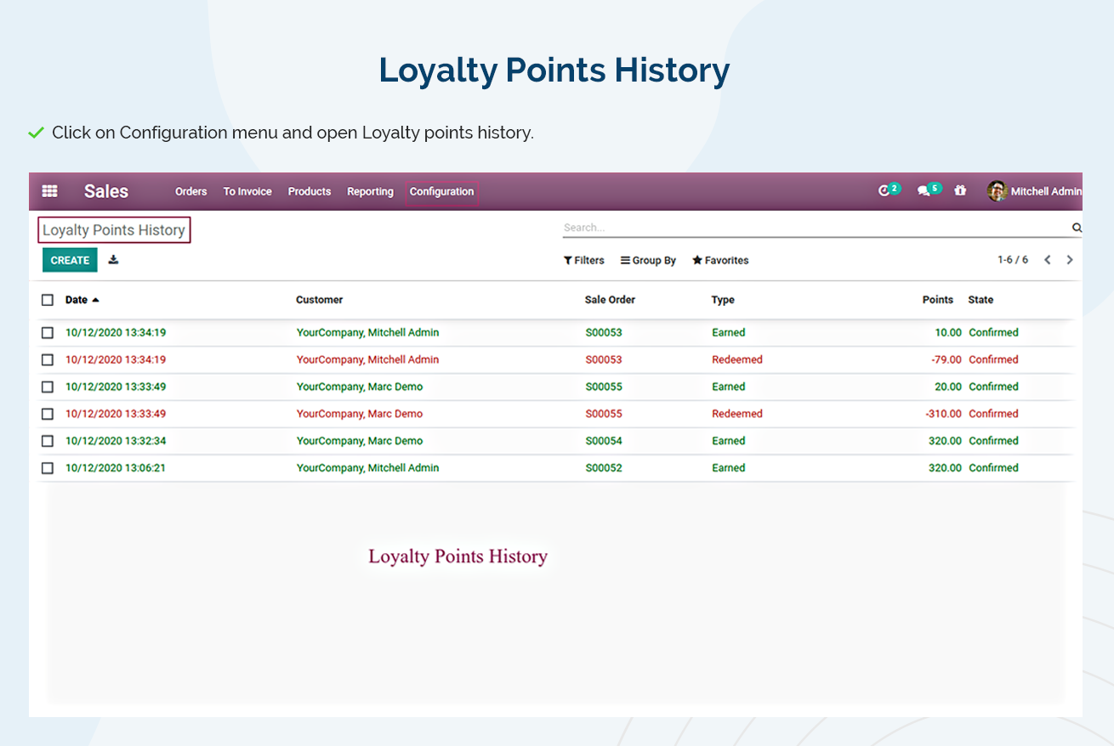The width and height of the screenshot is (1114, 746).
Task: Click Mitchell Admin's avatar picture
Action: (x=997, y=191)
